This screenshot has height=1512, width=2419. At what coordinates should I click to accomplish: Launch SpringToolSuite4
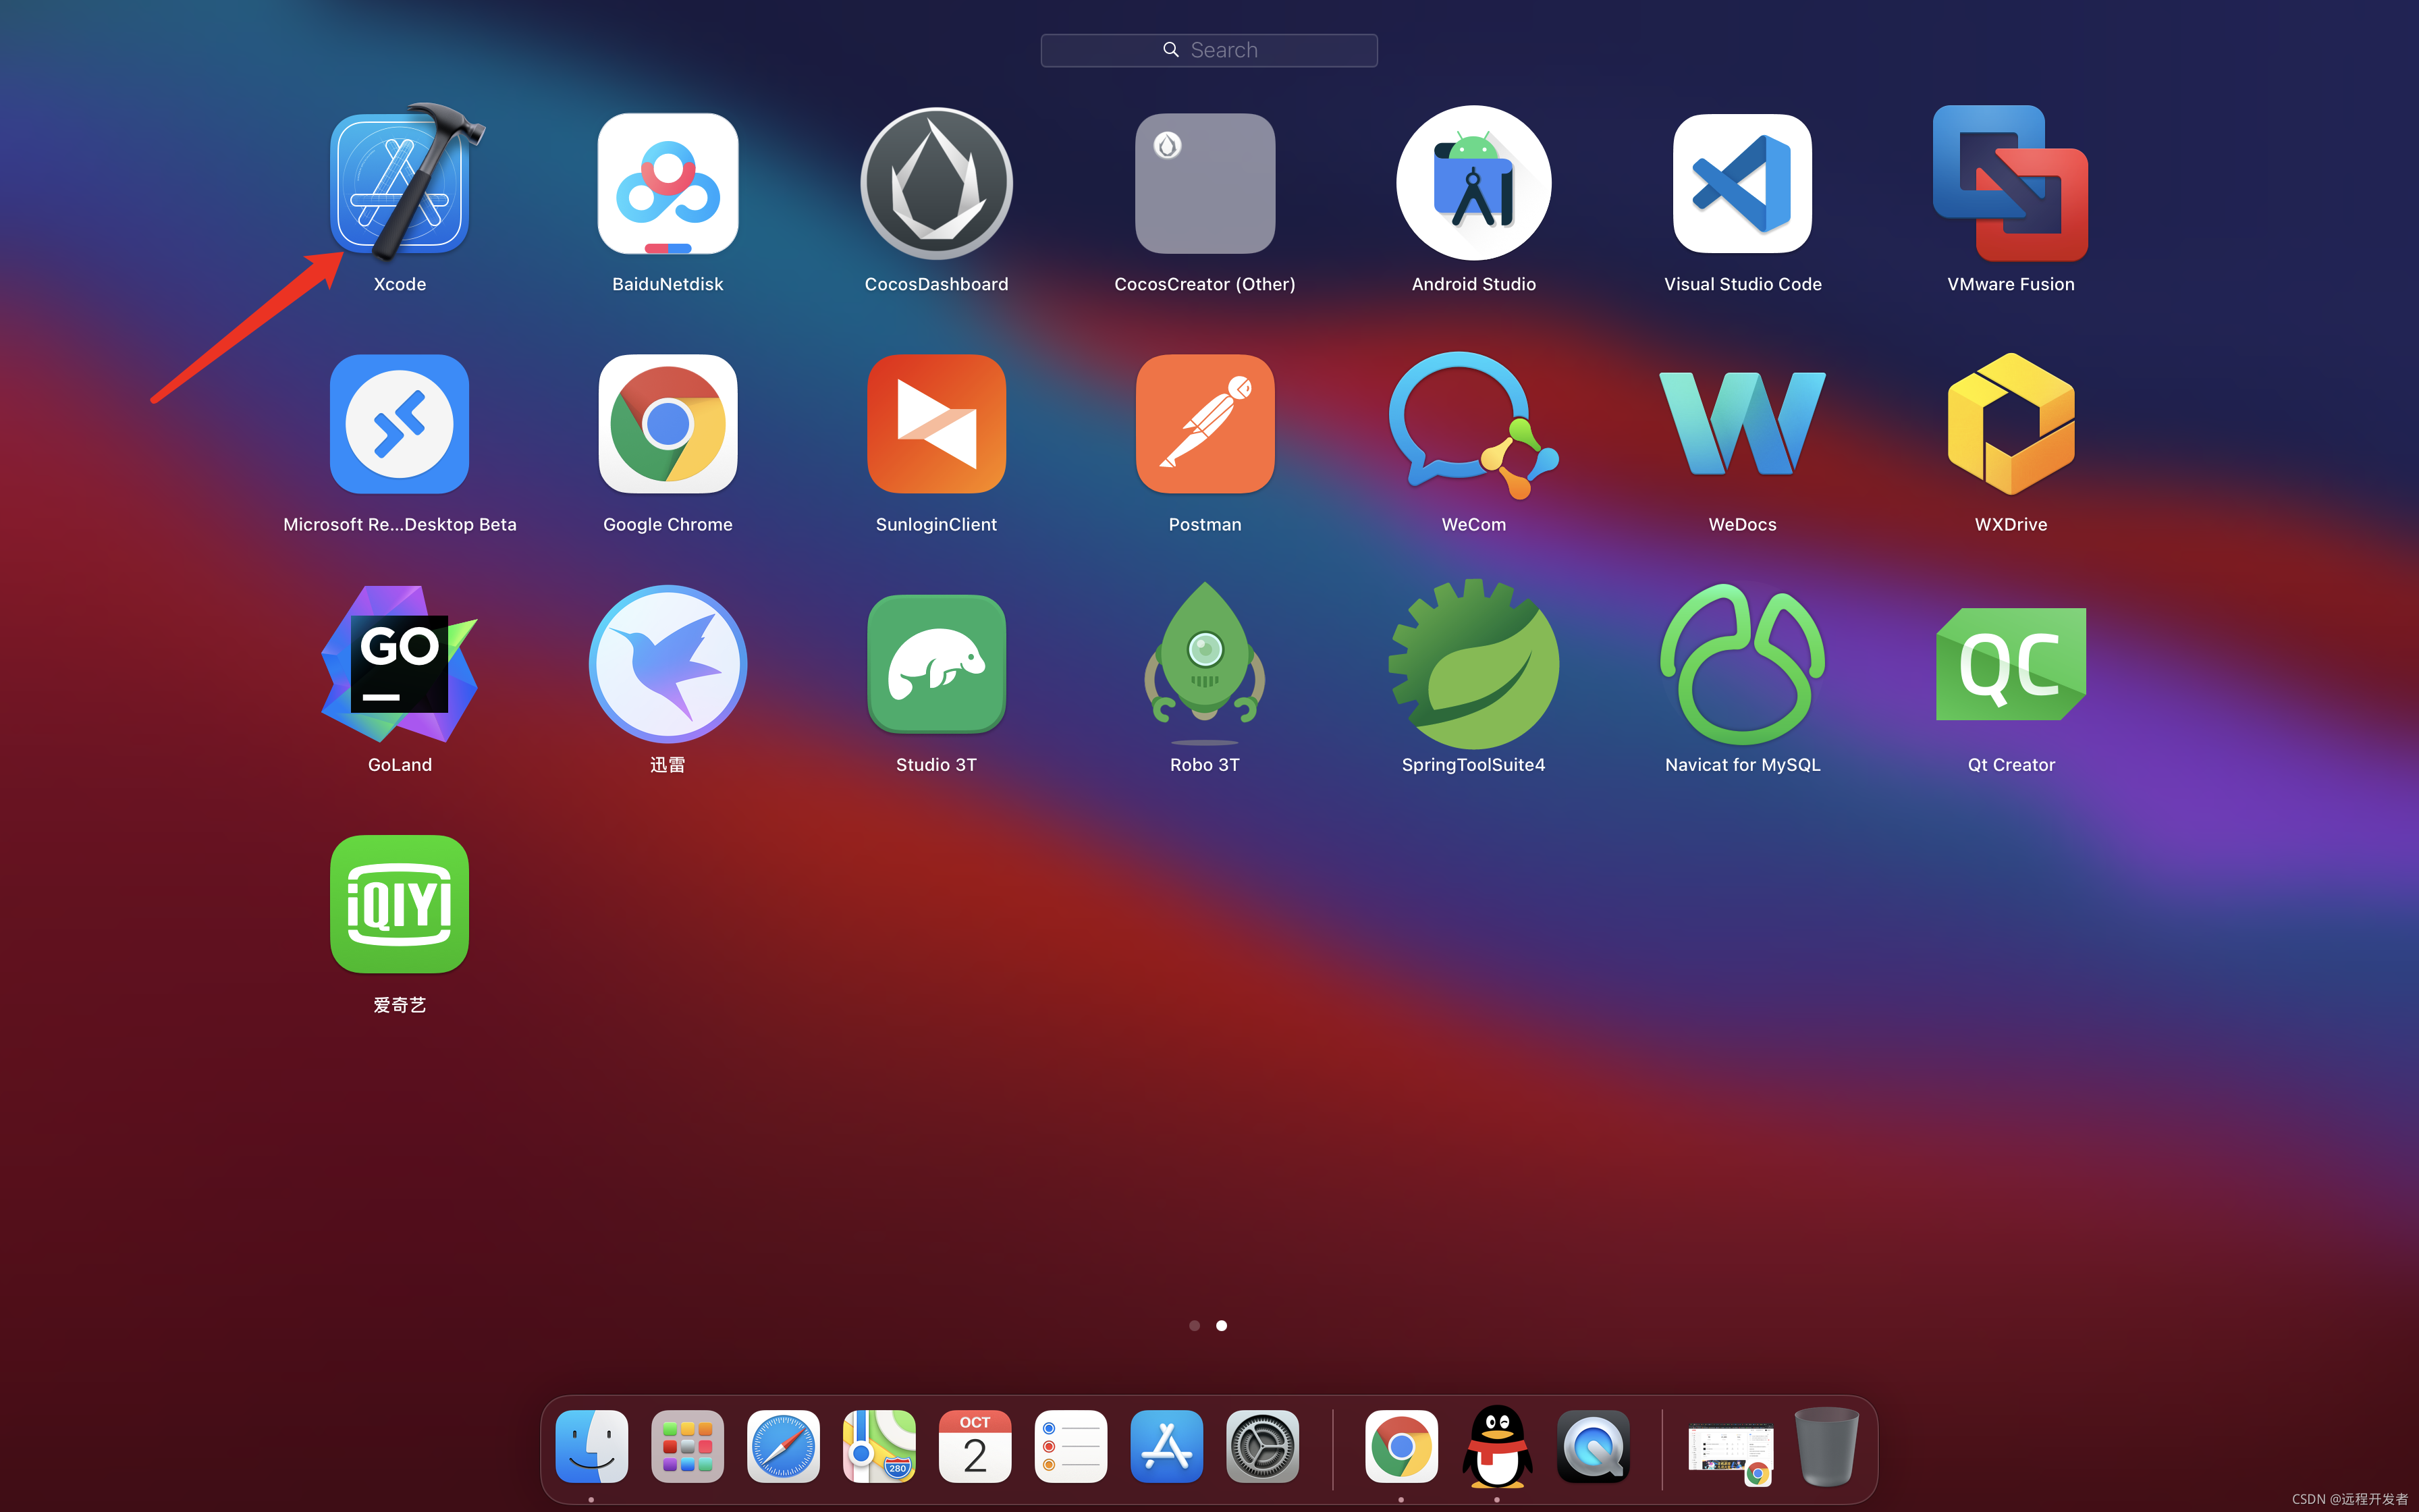pyautogui.click(x=1473, y=664)
